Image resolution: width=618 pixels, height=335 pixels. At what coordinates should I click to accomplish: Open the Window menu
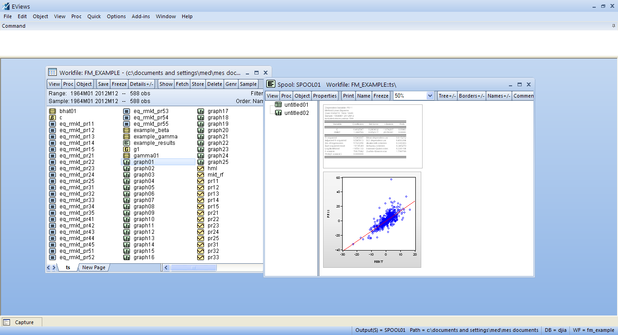[x=166, y=16]
